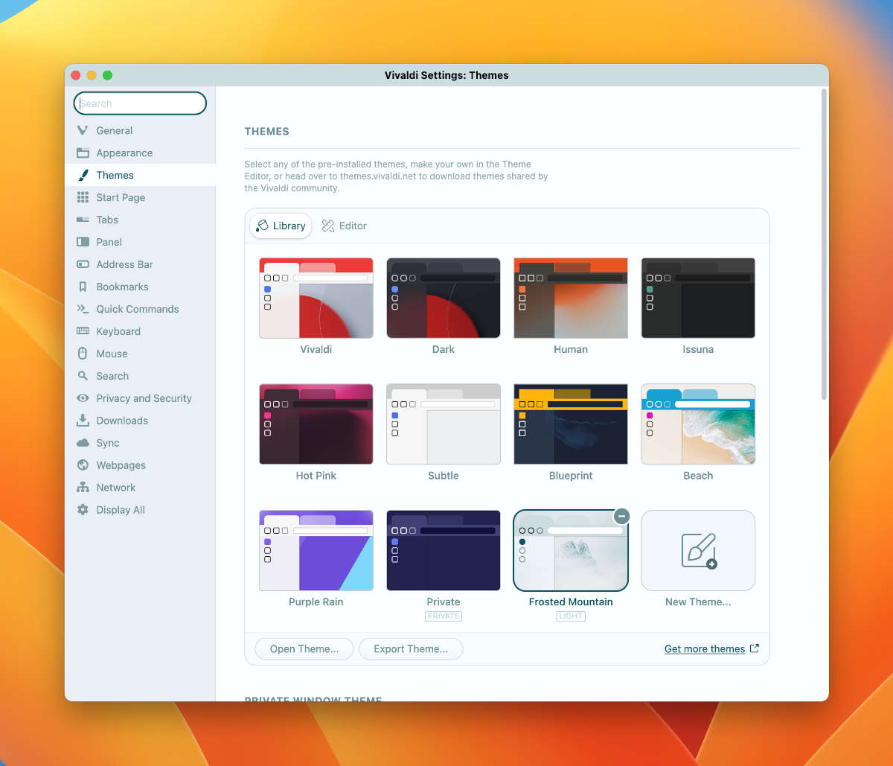Viewport: 893px width, 766px height.
Task: Follow the Get more themes link
Action: click(x=705, y=649)
